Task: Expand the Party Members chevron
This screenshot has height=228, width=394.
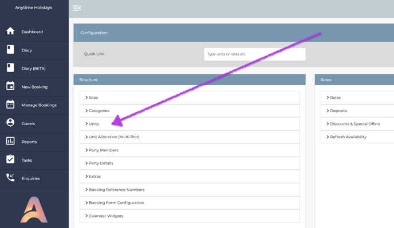Action: (x=86, y=150)
